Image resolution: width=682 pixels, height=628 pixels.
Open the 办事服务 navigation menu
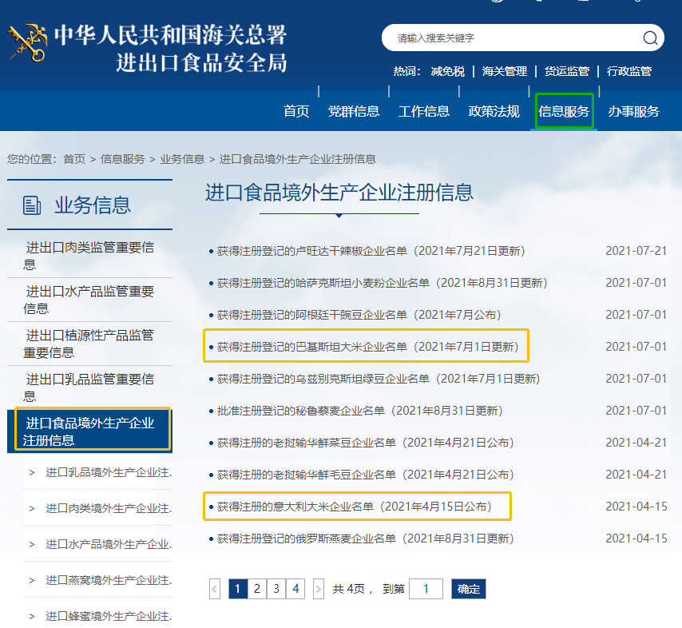636,111
